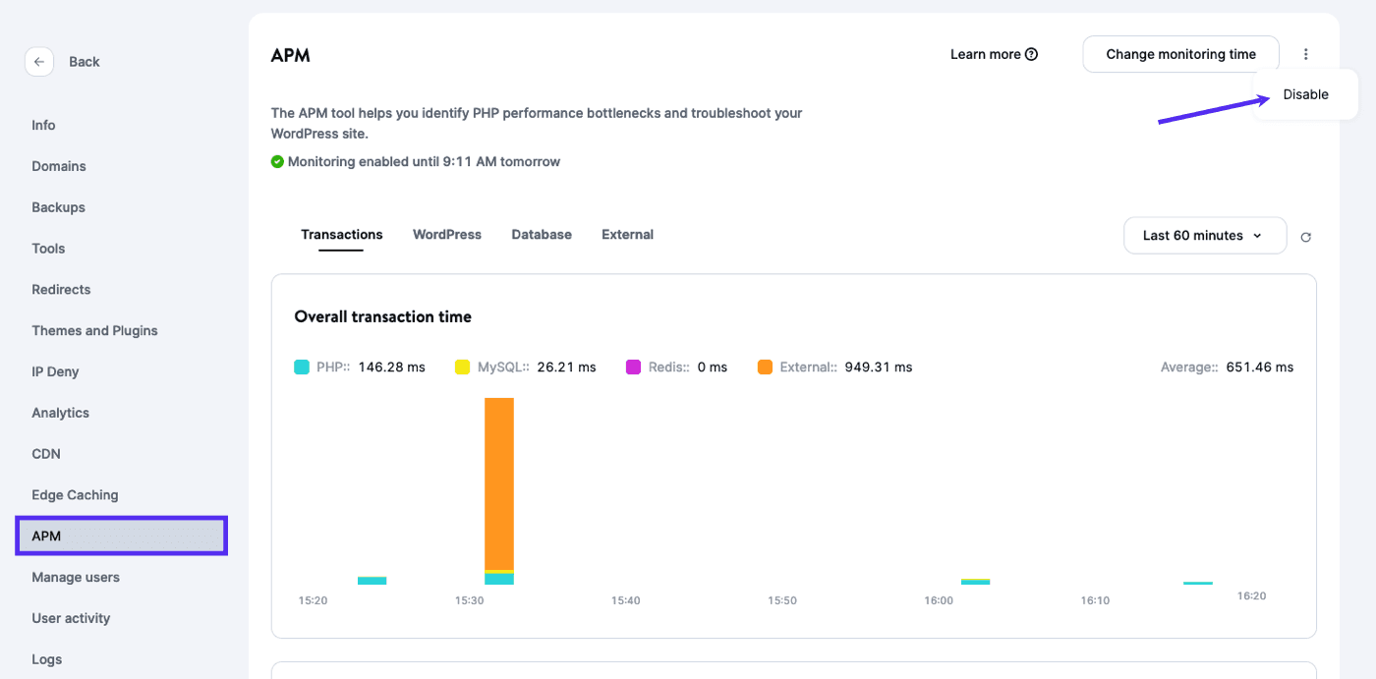Image resolution: width=1376 pixels, height=679 pixels.
Task: Open Edge Caching settings
Action: tap(75, 494)
